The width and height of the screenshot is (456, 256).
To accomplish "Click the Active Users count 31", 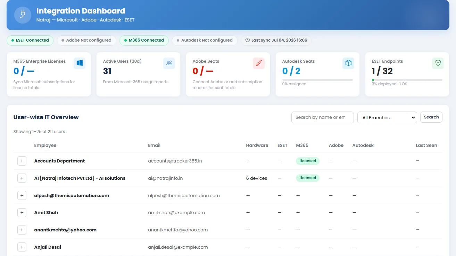I will (107, 71).
